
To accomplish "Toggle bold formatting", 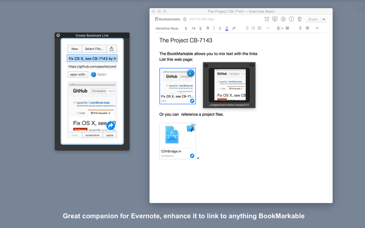I will point(208,28).
